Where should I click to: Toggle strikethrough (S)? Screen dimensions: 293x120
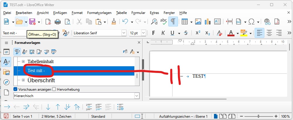coord(186,33)
